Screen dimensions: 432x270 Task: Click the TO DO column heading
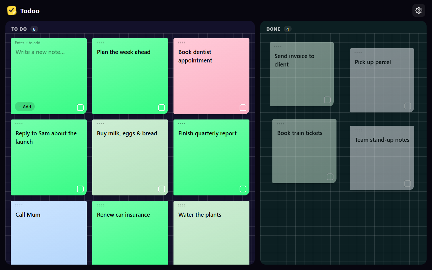point(19,29)
